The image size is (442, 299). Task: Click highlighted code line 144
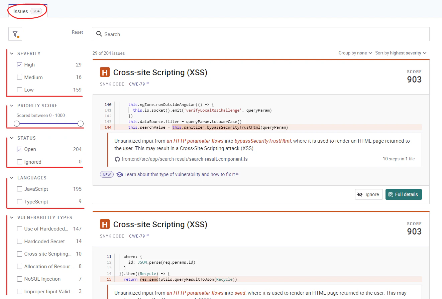[x=261, y=127]
